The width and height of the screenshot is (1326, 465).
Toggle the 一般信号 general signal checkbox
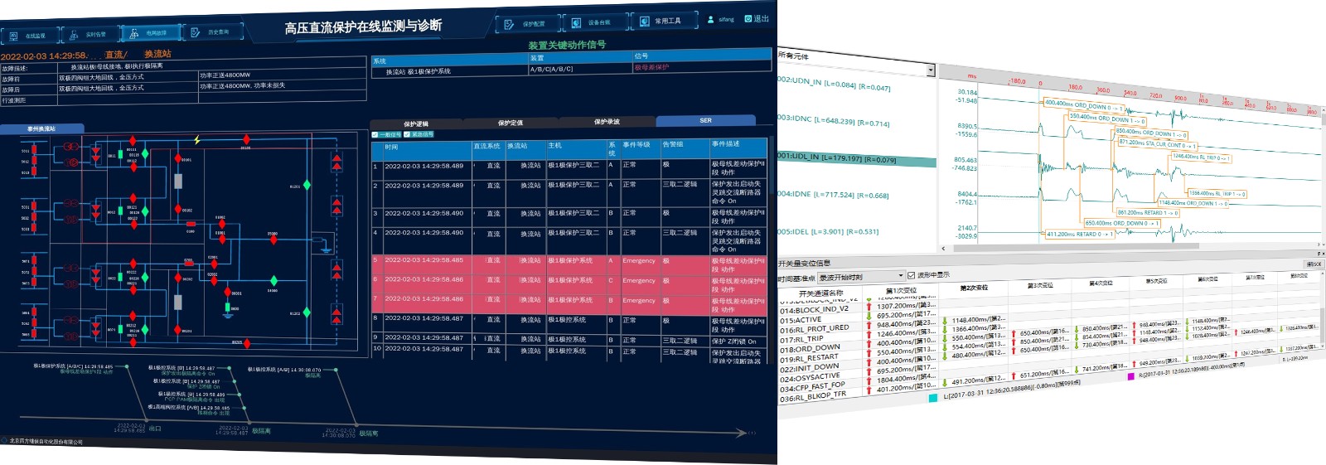[x=375, y=134]
